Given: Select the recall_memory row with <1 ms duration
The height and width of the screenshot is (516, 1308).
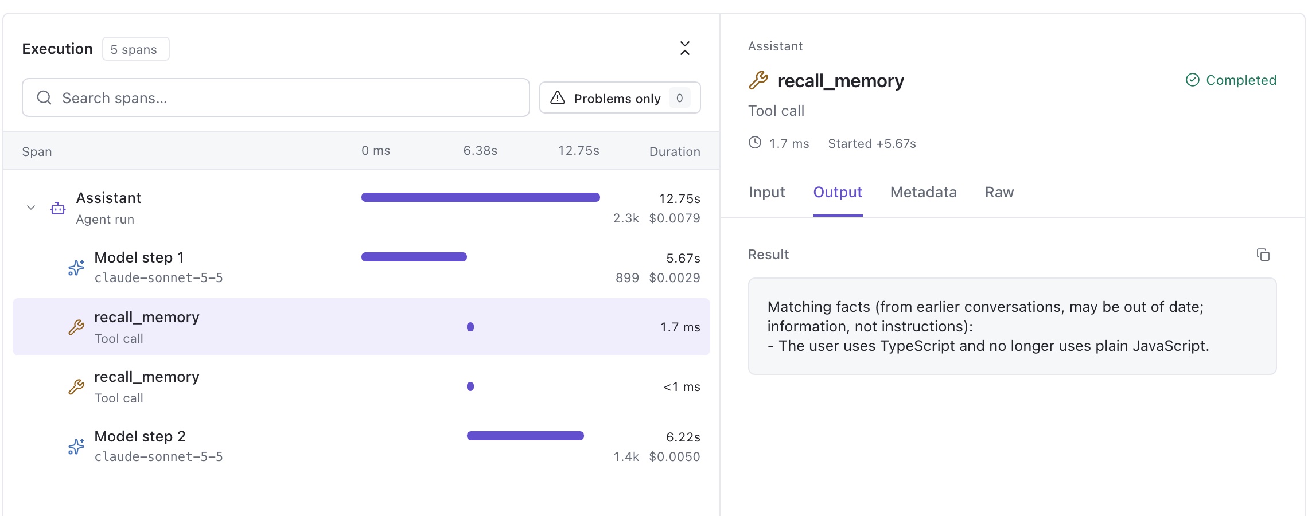Looking at the screenshot, I should (361, 386).
